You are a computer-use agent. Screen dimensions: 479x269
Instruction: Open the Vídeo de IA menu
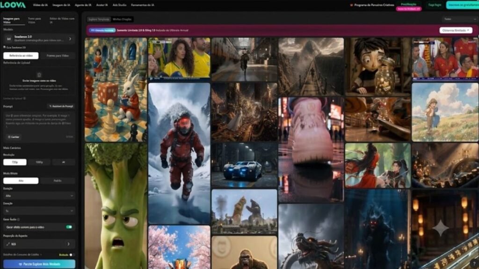point(40,5)
